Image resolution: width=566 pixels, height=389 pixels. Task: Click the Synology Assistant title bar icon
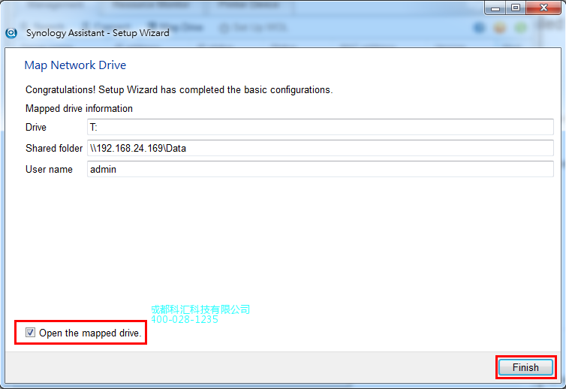(x=11, y=33)
